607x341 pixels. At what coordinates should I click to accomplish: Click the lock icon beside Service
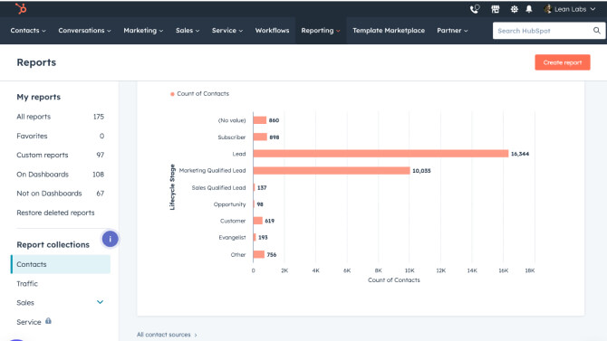[48, 321]
